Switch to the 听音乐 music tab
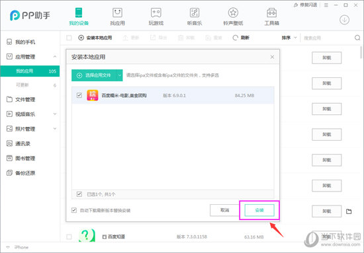The image size is (364, 253). point(195,17)
